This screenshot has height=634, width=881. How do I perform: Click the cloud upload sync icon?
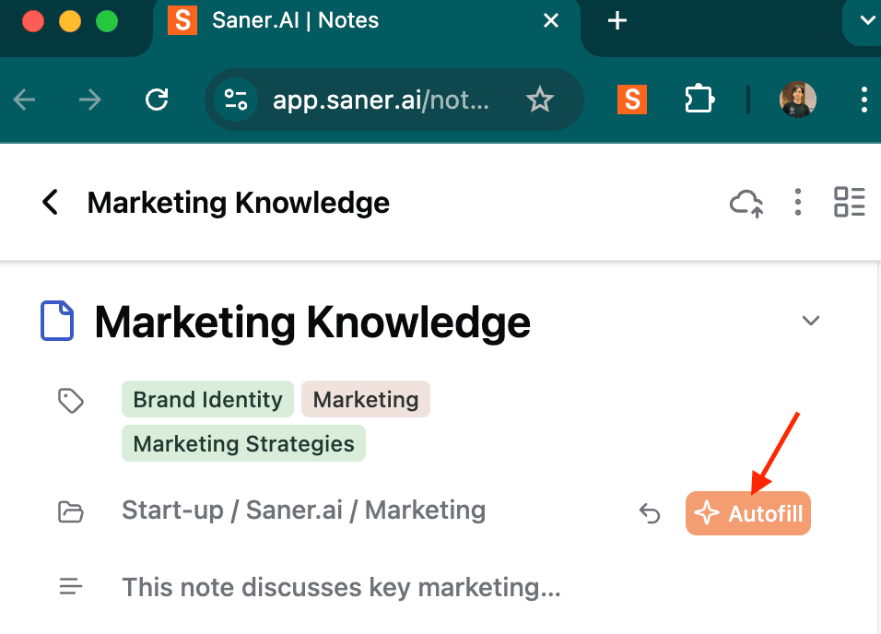[746, 203]
